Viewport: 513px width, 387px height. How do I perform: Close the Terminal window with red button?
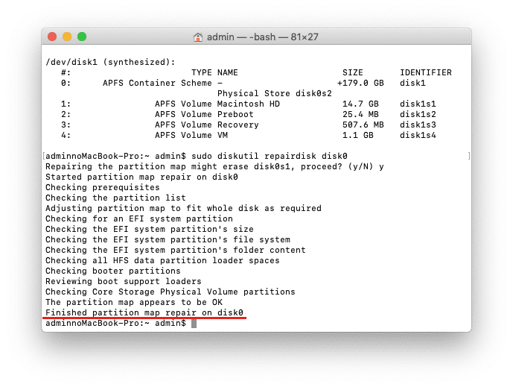point(52,37)
